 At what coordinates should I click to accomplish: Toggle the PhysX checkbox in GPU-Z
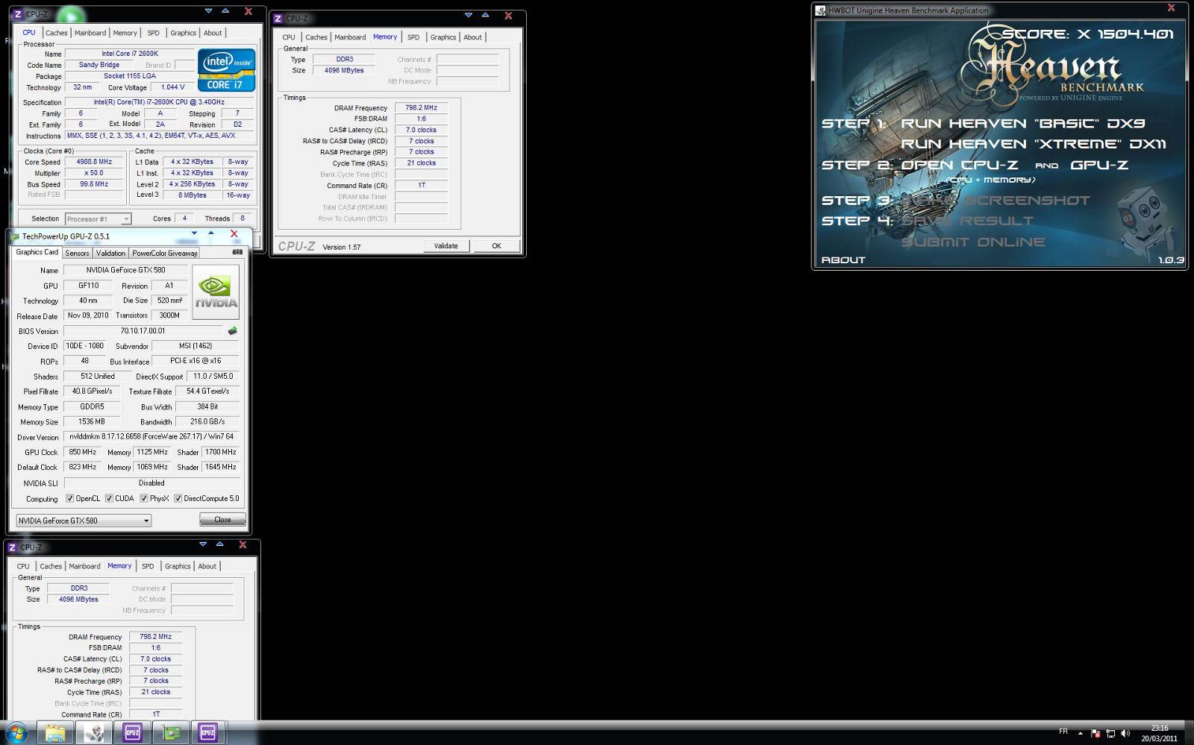144,498
